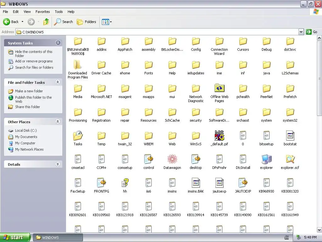Toggle the Folders pane button

click(x=86, y=22)
